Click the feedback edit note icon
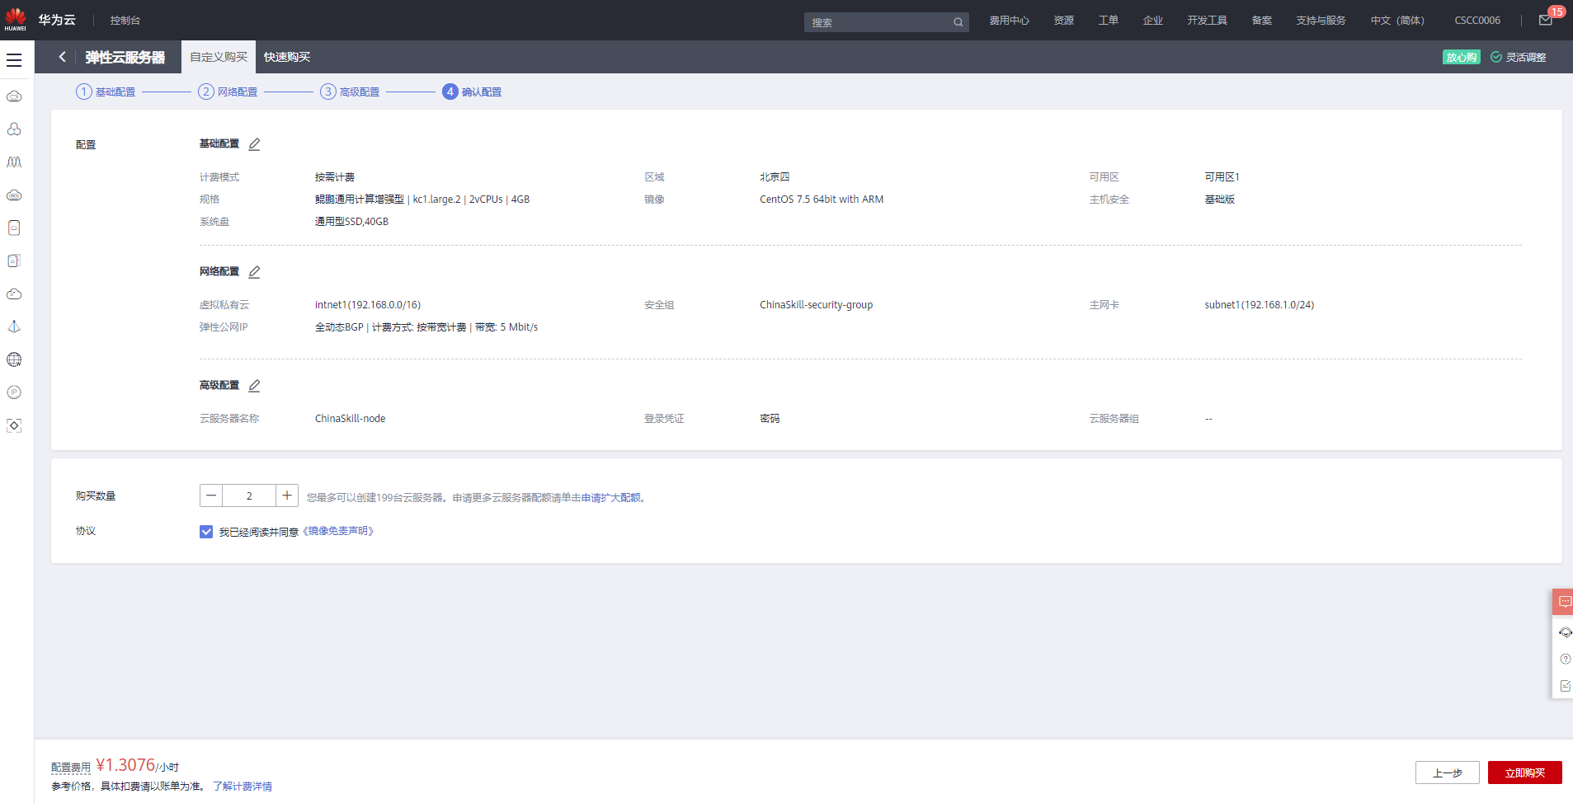The width and height of the screenshot is (1573, 803). 1565,686
